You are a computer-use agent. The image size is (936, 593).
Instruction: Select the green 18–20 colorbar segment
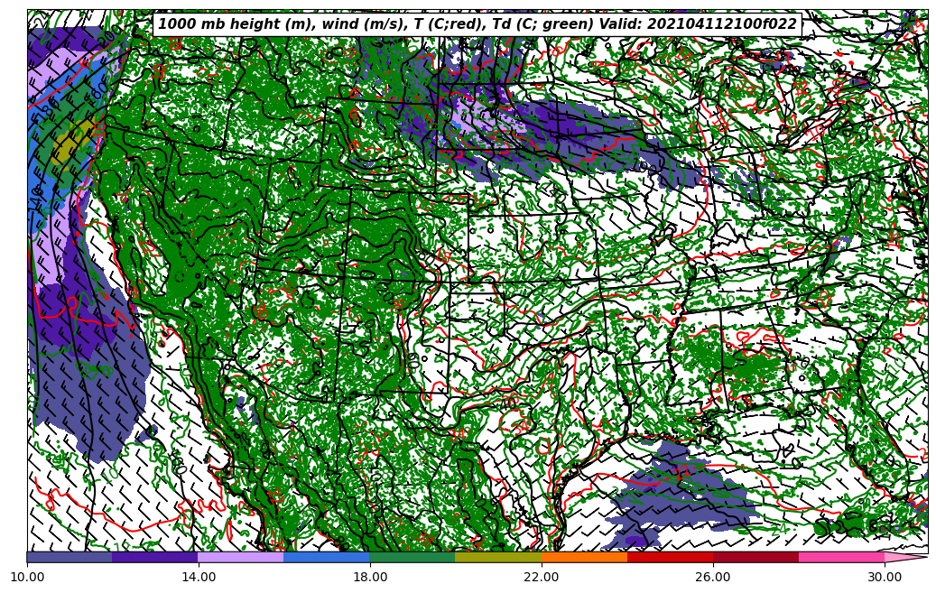click(x=412, y=557)
